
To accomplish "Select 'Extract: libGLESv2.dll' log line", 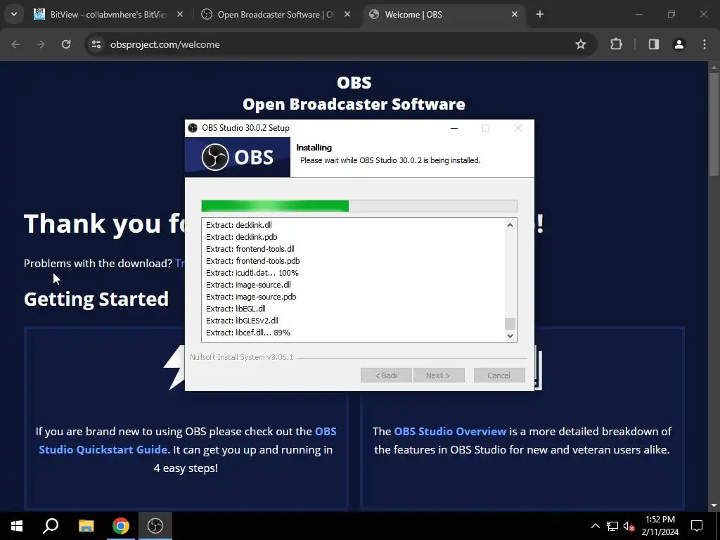I will [x=242, y=321].
